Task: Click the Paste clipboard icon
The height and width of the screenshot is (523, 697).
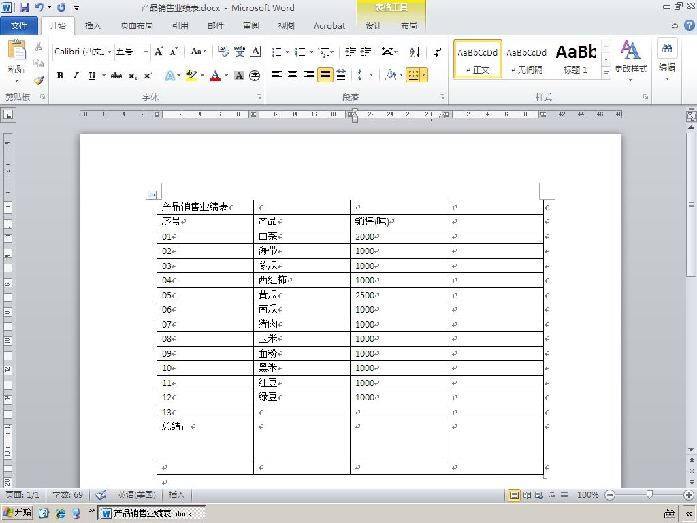Action: coord(16,50)
